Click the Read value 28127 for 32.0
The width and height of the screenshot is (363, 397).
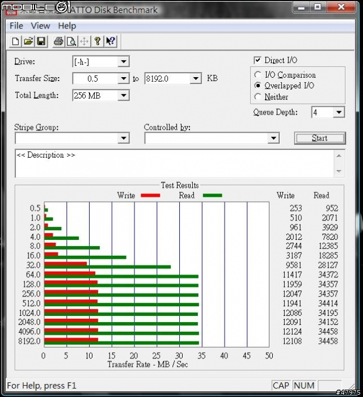(328, 265)
